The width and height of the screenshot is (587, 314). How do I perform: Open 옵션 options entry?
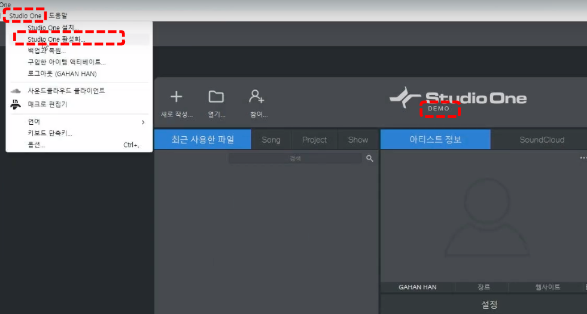coord(79,145)
